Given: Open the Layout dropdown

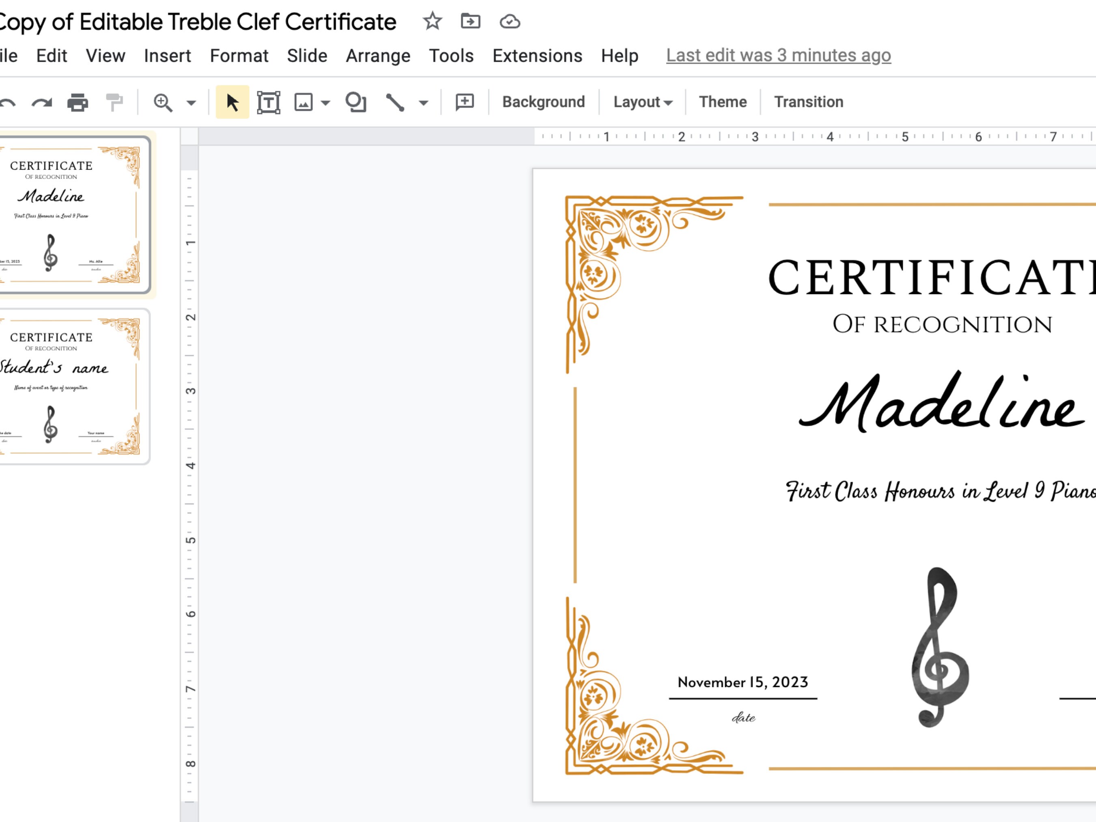Looking at the screenshot, I should tap(642, 102).
